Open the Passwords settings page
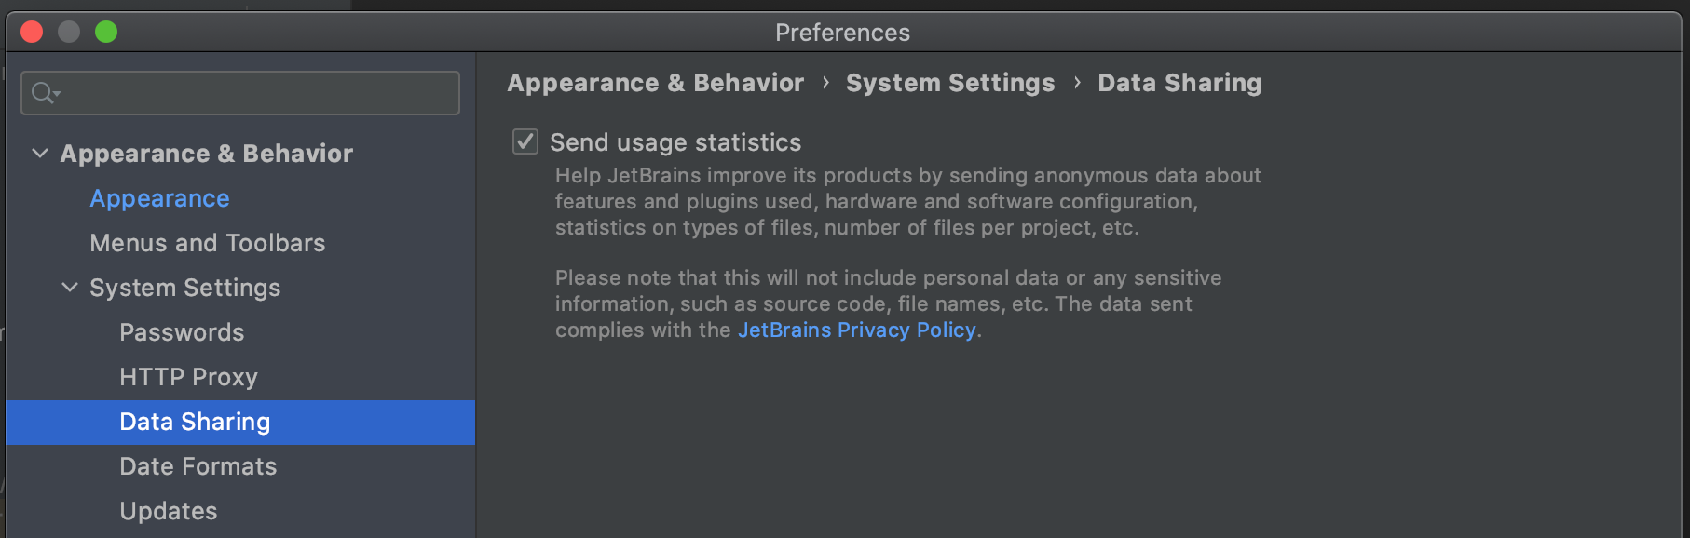This screenshot has height=538, width=1690. click(182, 332)
